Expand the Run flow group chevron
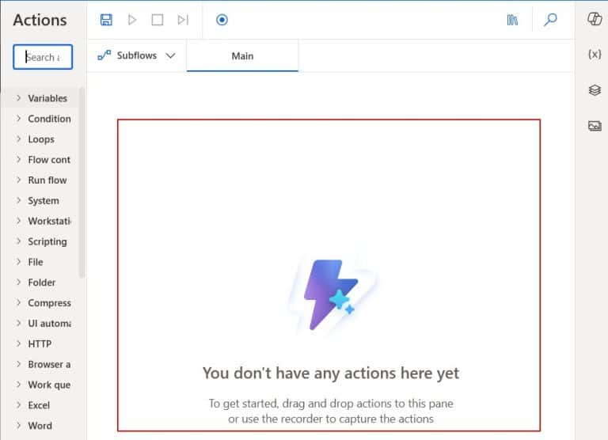Image resolution: width=608 pixels, height=440 pixels. pyautogui.click(x=18, y=180)
